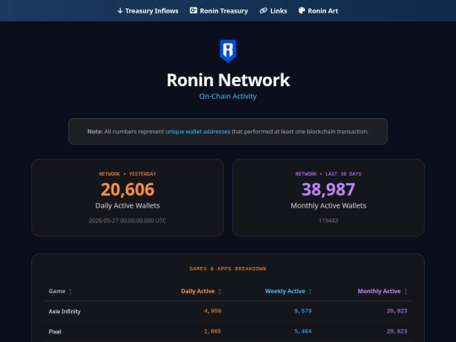Click the palette icon beside Ronin Art
This screenshot has width=456, height=342.
301,10
